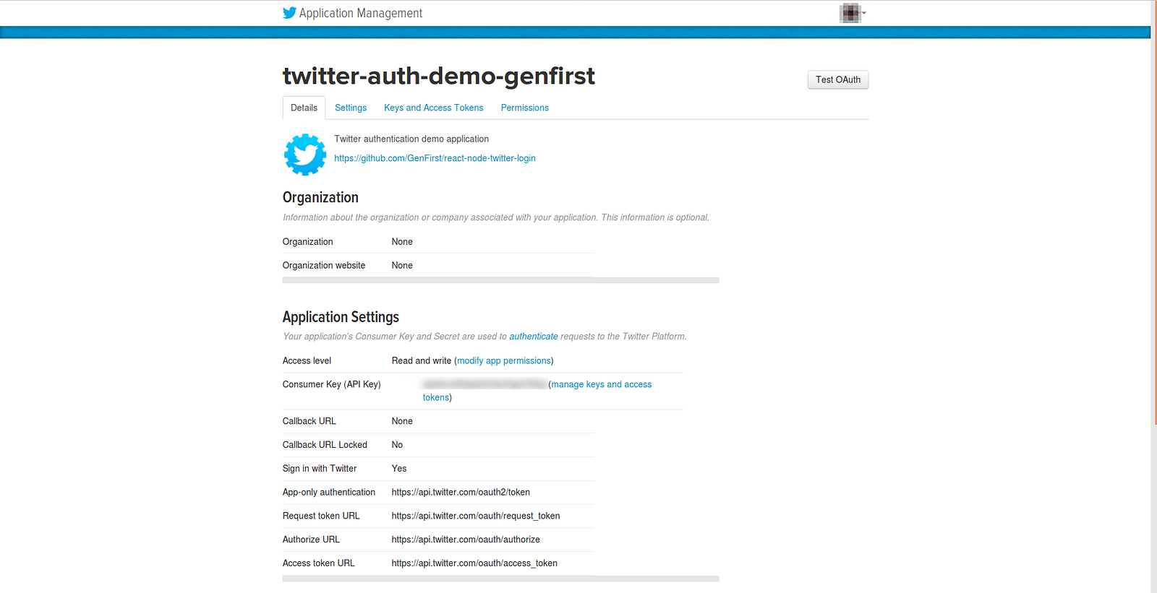Click the App-only authentication label
This screenshot has width=1157, height=593.
[329, 492]
